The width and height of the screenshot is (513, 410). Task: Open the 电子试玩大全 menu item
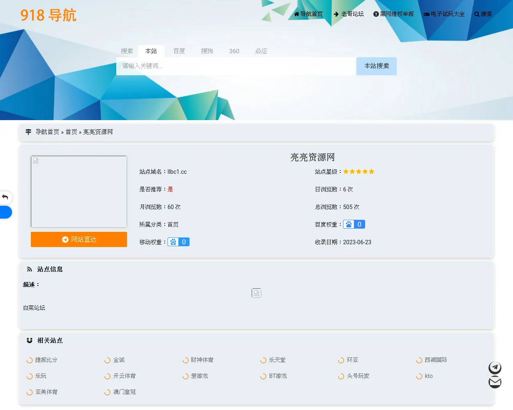click(x=444, y=14)
